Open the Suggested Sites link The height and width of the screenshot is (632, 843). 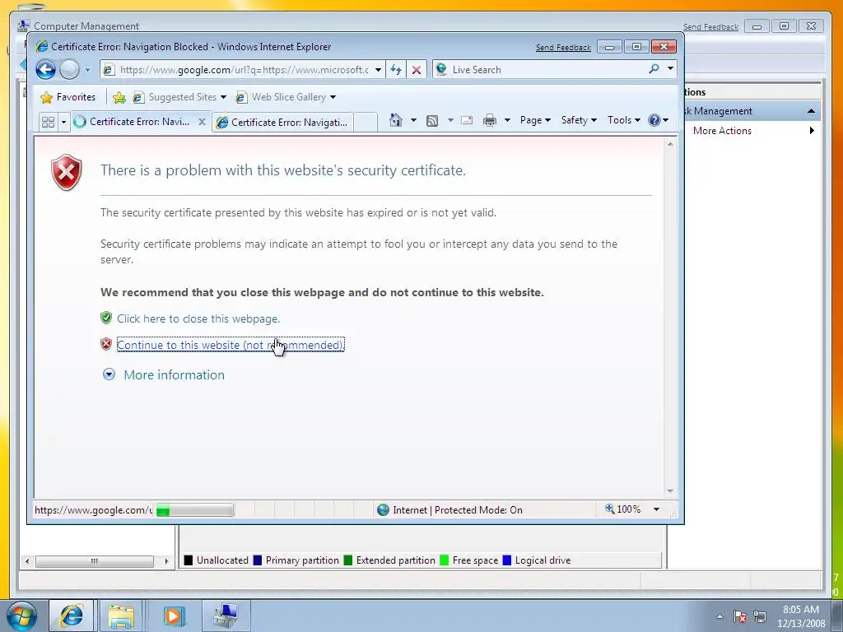pyautogui.click(x=179, y=97)
